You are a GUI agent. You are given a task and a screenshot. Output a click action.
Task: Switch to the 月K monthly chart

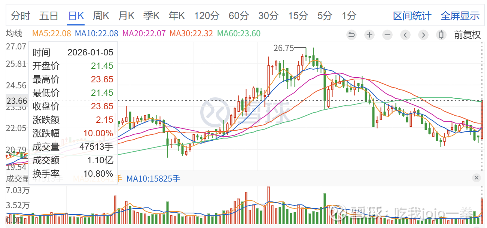(x=126, y=16)
